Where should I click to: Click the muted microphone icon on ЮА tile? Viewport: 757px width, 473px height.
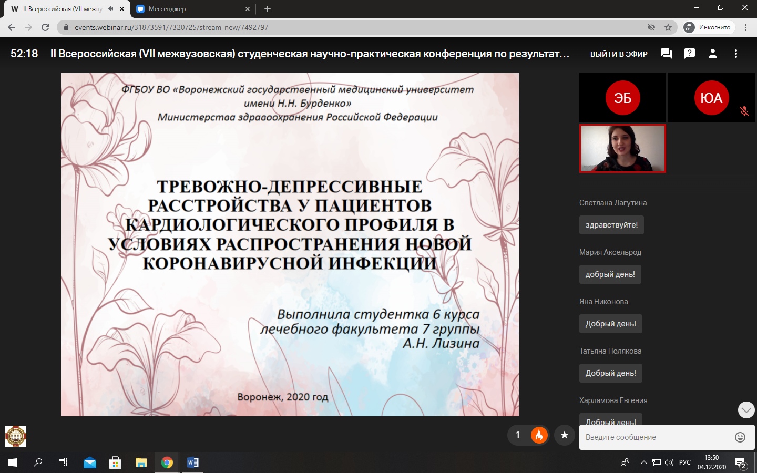pyautogui.click(x=744, y=111)
